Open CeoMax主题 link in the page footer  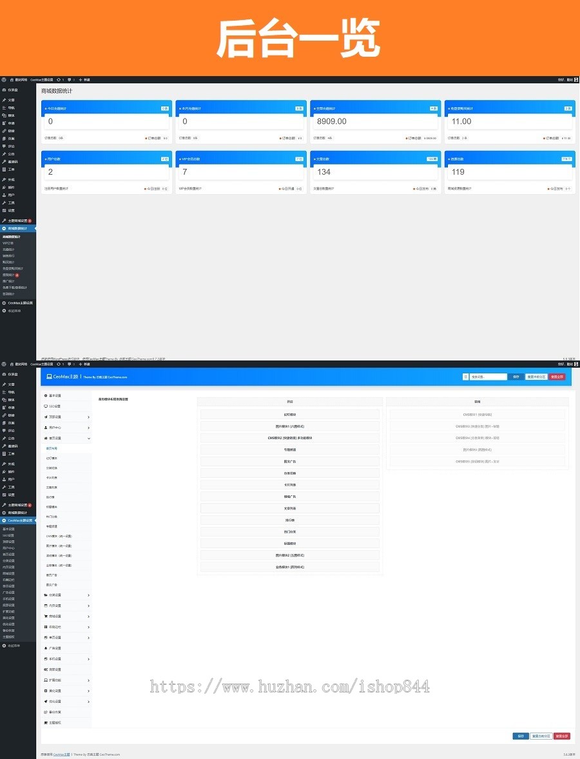(61, 754)
